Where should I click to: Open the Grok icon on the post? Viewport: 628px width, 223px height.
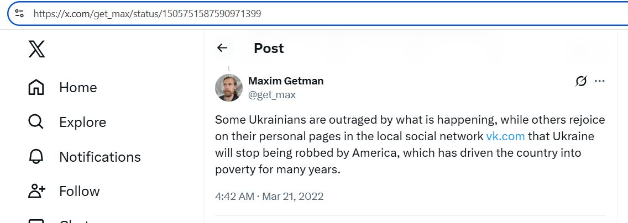click(x=581, y=81)
